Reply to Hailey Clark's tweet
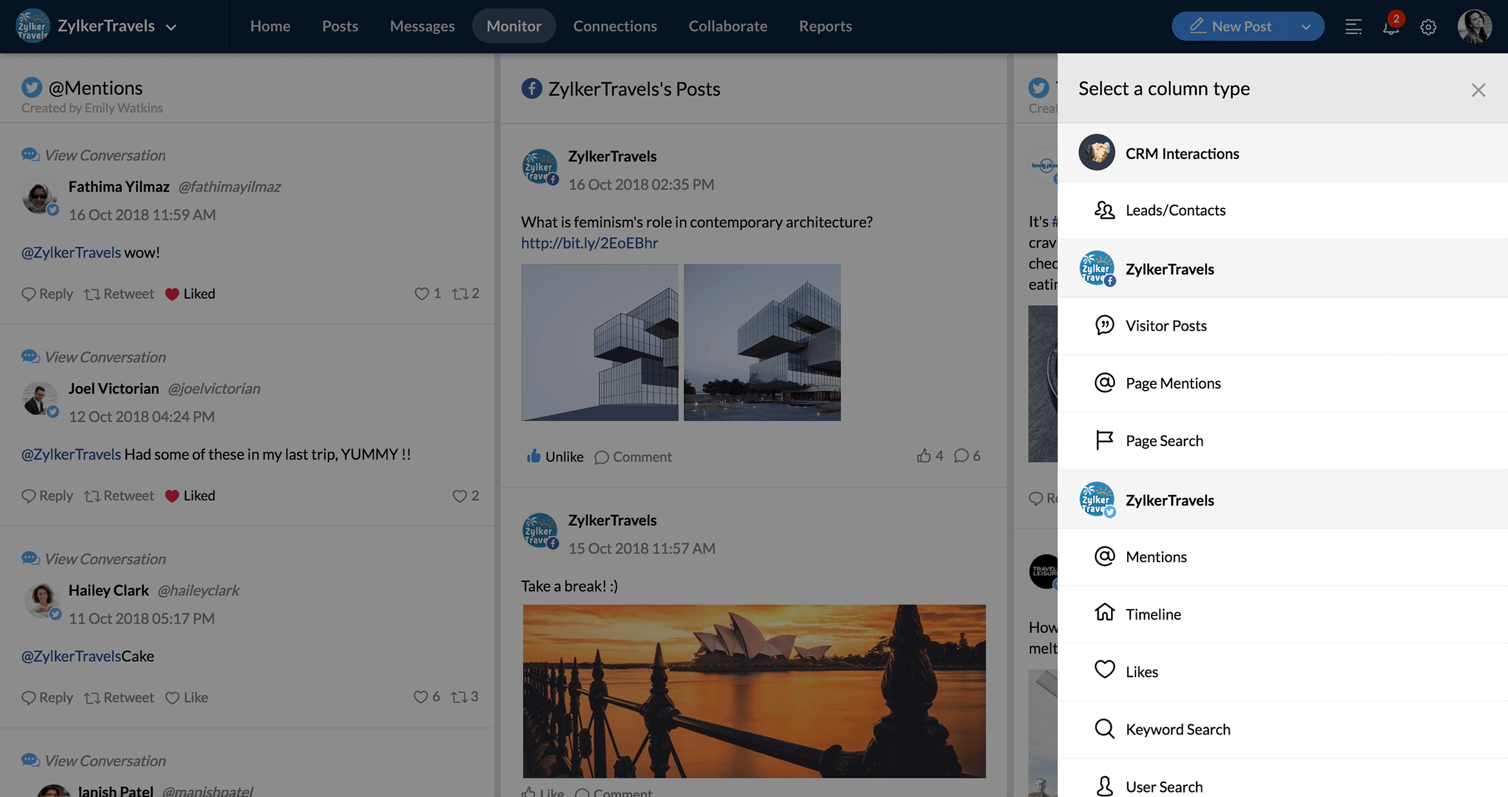The height and width of the screenshot is (797, 1508). point(47,697)
